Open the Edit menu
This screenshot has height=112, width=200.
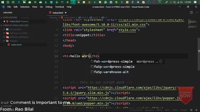[x=15, y=7]
